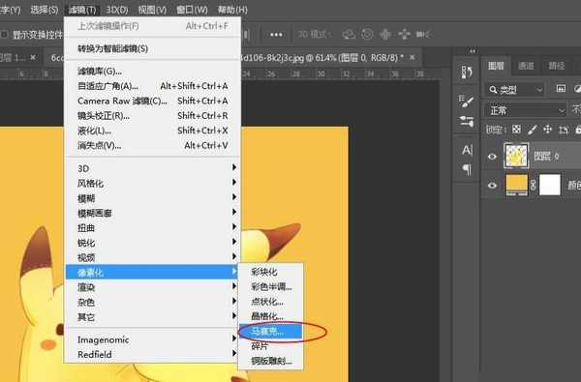Select the 3D orbit mode icon
The width and height of the screenshot is (581, 382).
(x=349, y=35)
